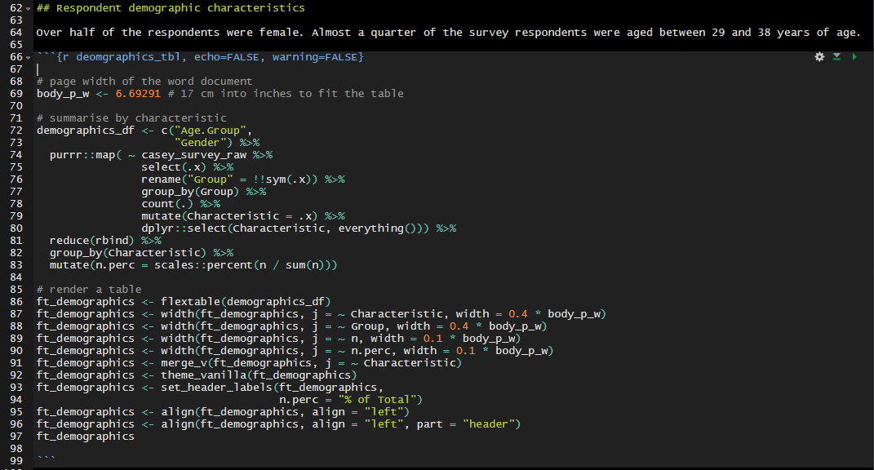Click 'group_by(Characteristic) %>%' line

tap(141, 253)
